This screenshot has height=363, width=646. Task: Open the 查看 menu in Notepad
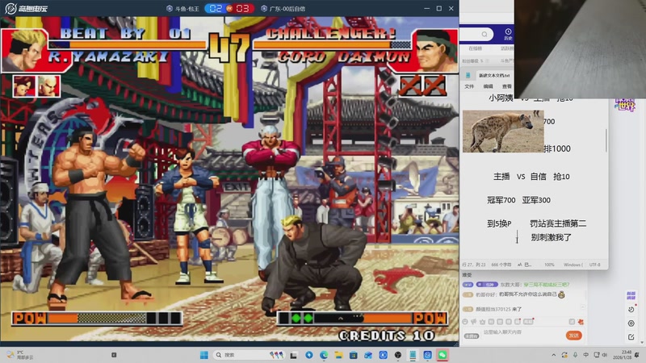(507, 86)
